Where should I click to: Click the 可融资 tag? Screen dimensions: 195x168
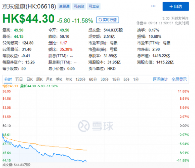point(79,7)
